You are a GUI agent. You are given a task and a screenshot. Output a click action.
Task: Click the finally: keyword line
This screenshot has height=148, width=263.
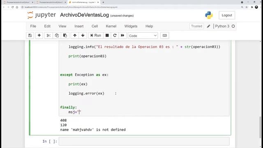(x=68, y=107)
